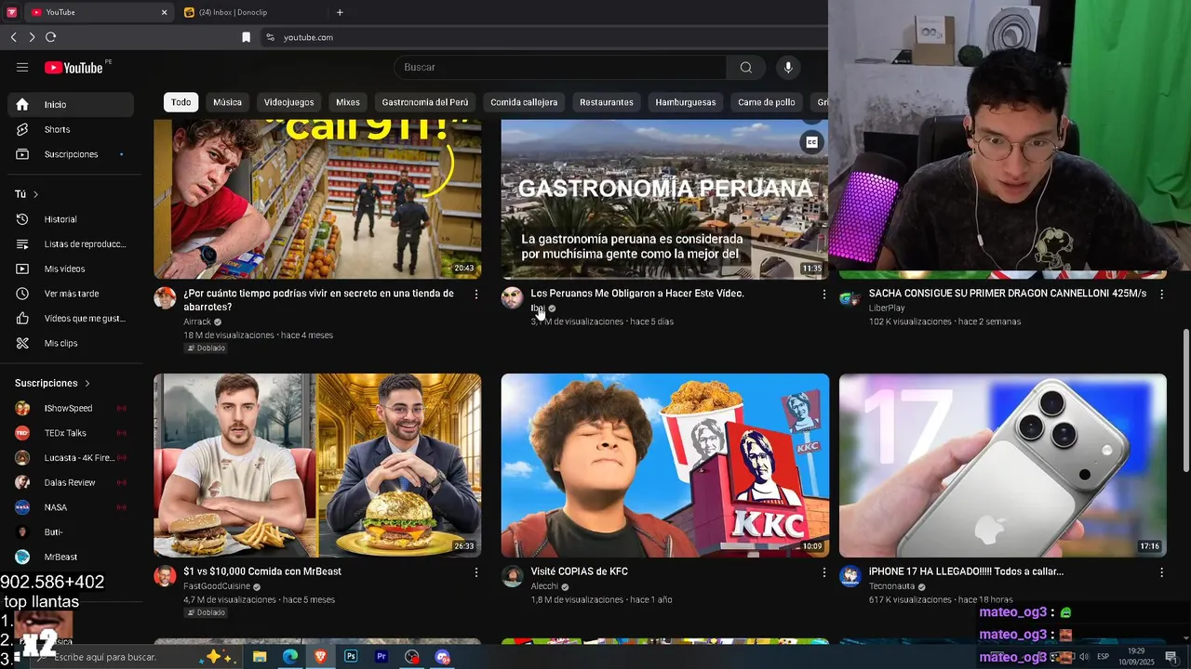Click the Buscar search field
Screen dimensions: 1191x669
coord(561,67)
